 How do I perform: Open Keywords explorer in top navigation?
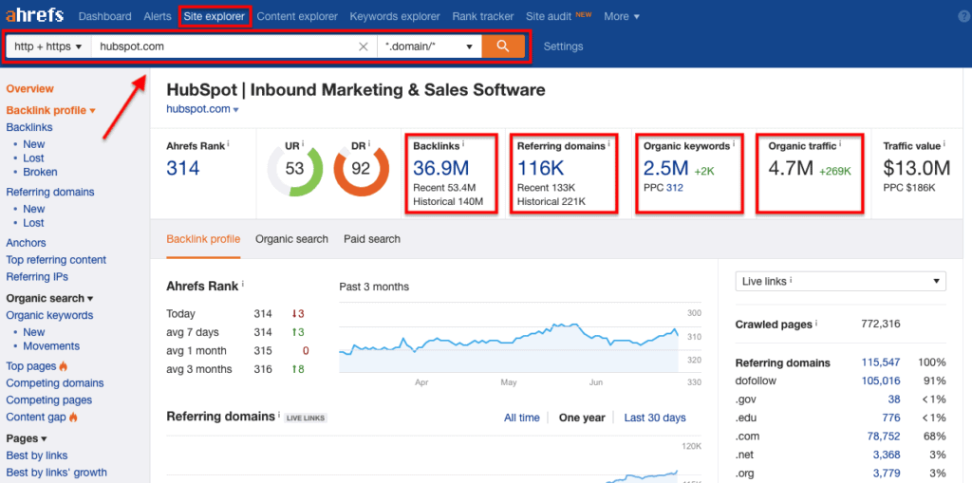[x=395, y=17]
